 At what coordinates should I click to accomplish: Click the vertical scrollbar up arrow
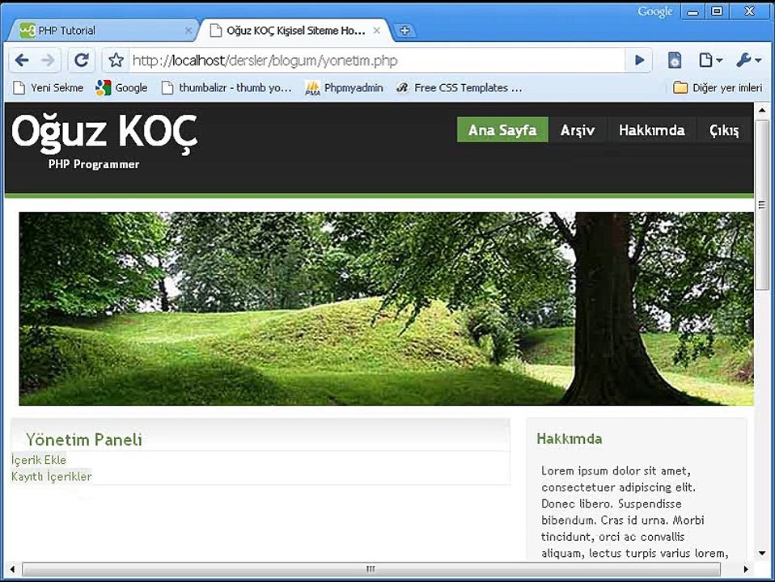[762, 110]
